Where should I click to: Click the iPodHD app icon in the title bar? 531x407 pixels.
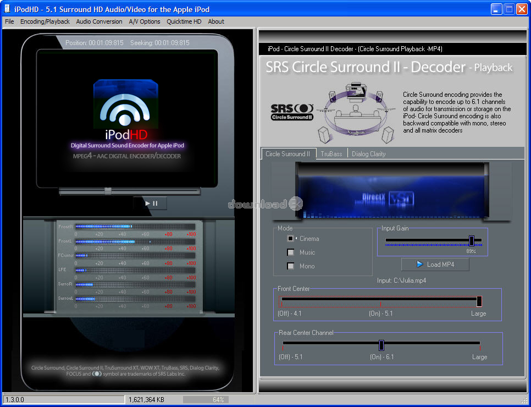(7, 9)
